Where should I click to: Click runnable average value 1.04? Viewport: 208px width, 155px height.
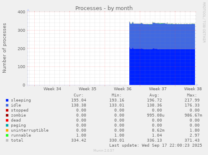click(x=157, y=135)
